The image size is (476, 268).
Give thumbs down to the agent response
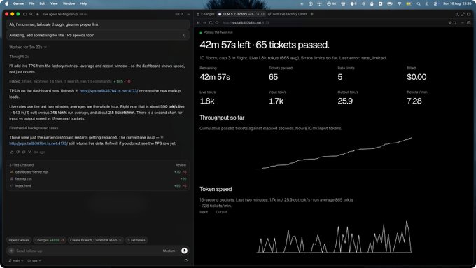(x=18, y=152)
